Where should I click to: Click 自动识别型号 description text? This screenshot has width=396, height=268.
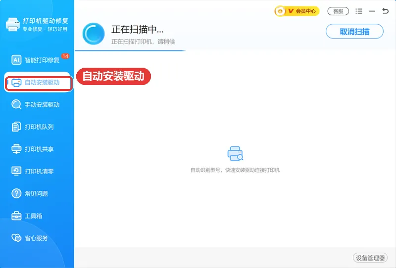pyautogui.click(x=235, y=170)
